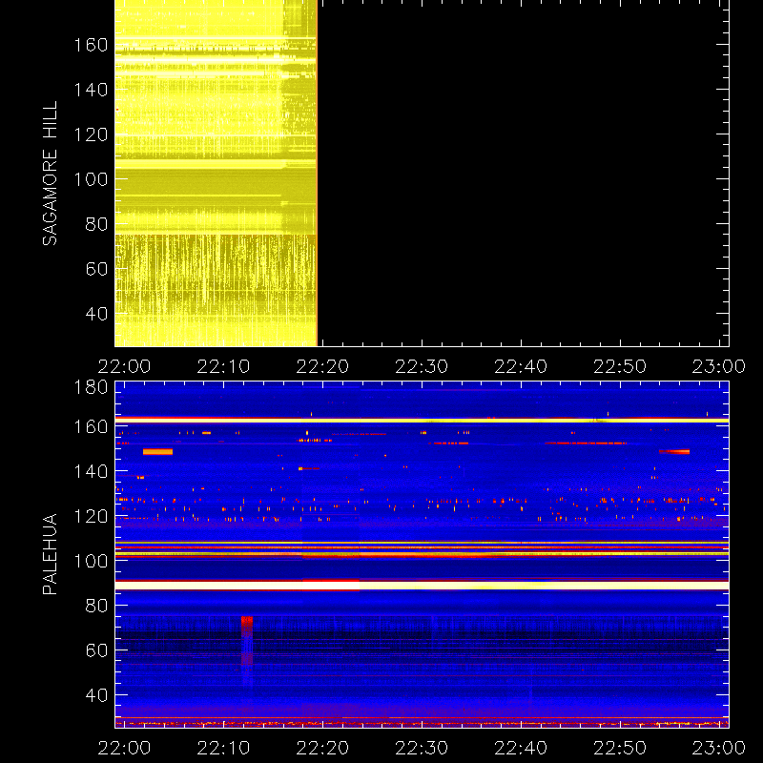Click the 180 tick label on Palehua axis
This screenshot has height=763, width=763.
(91, 387)
